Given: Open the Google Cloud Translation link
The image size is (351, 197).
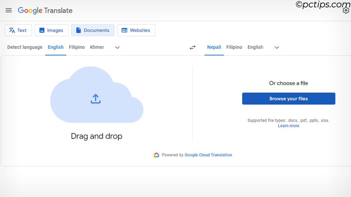Looking at the screenshot, I should (208, 155).
